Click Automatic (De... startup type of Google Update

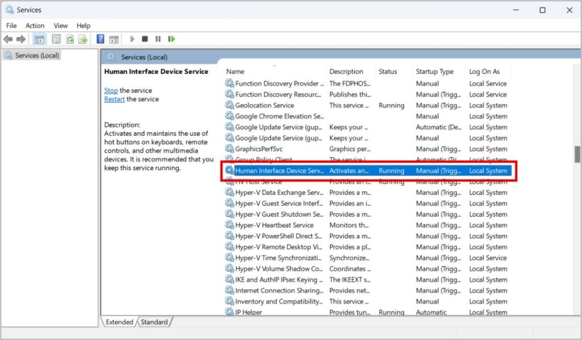[x=438, y=127]
